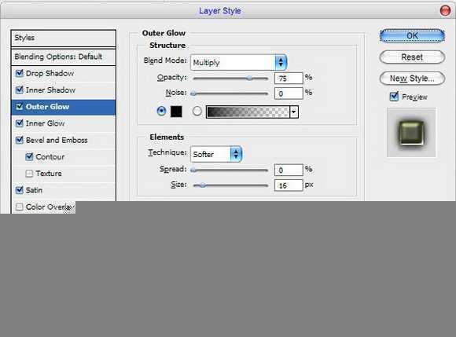Click the Elements group heading
The height and width of the screenshot is (337, 456).
pos(167,137)
